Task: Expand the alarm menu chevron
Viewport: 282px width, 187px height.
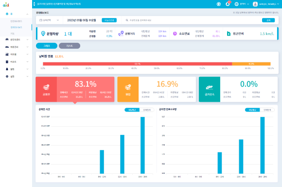Action: [x=27, y=69]
